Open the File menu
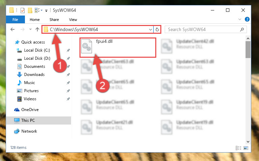Viewport: 259px width, 161px height. pos(15,20)
